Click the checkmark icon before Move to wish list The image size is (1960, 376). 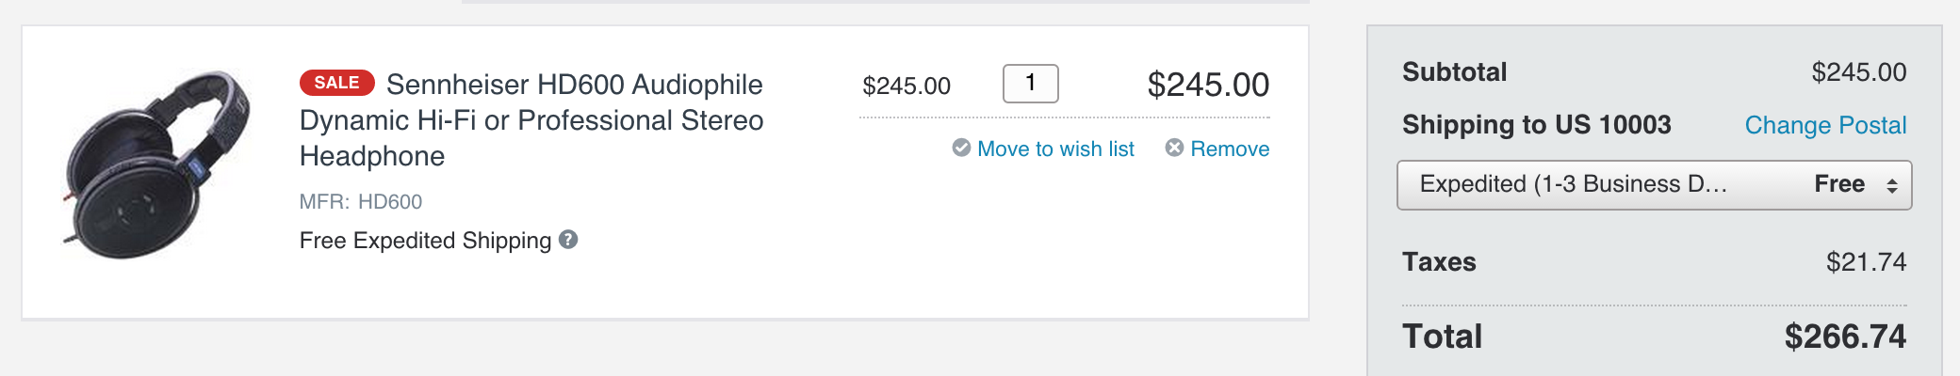pyautogui.click(x=961, y=148)
